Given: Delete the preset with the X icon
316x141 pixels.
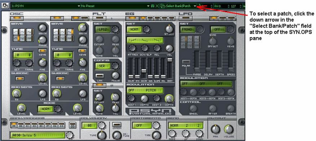Looking at the screenshot, I should [x=157, y=6].
